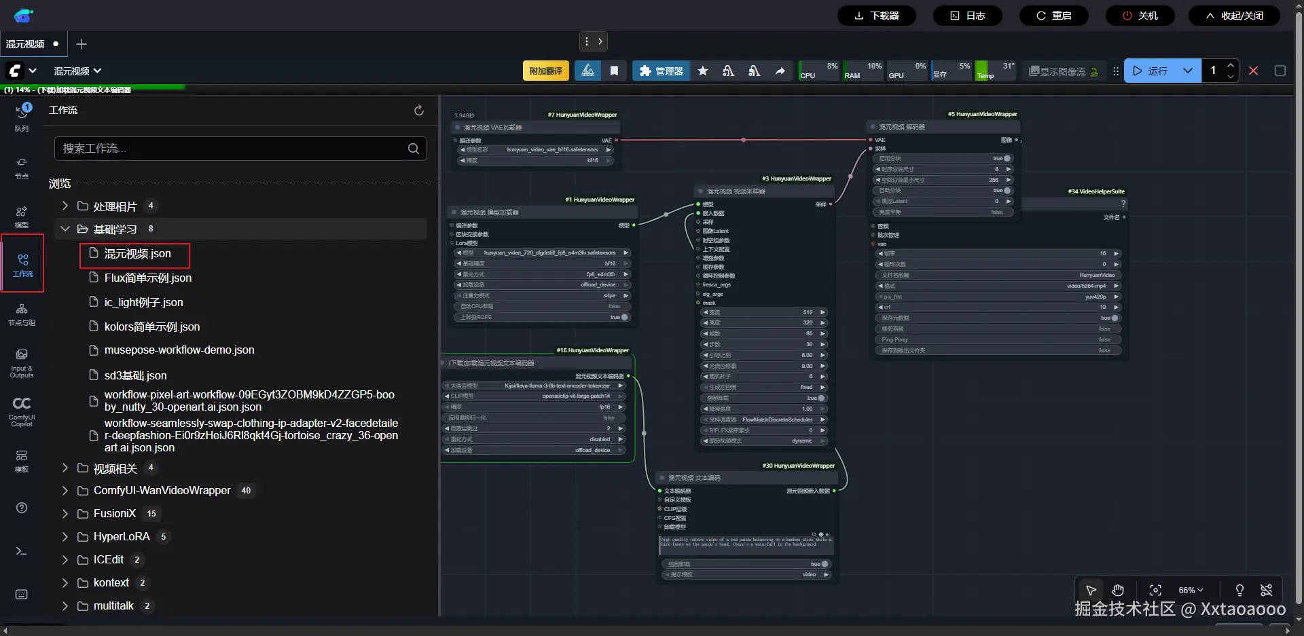Screen dimensions: 1304x636
Task: Open the ComfyUI Copilot sidebar panel
Action: coord(22,411)
